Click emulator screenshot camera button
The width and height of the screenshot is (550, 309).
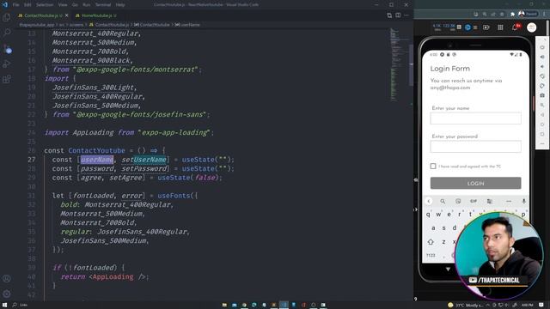coord(542,95)
